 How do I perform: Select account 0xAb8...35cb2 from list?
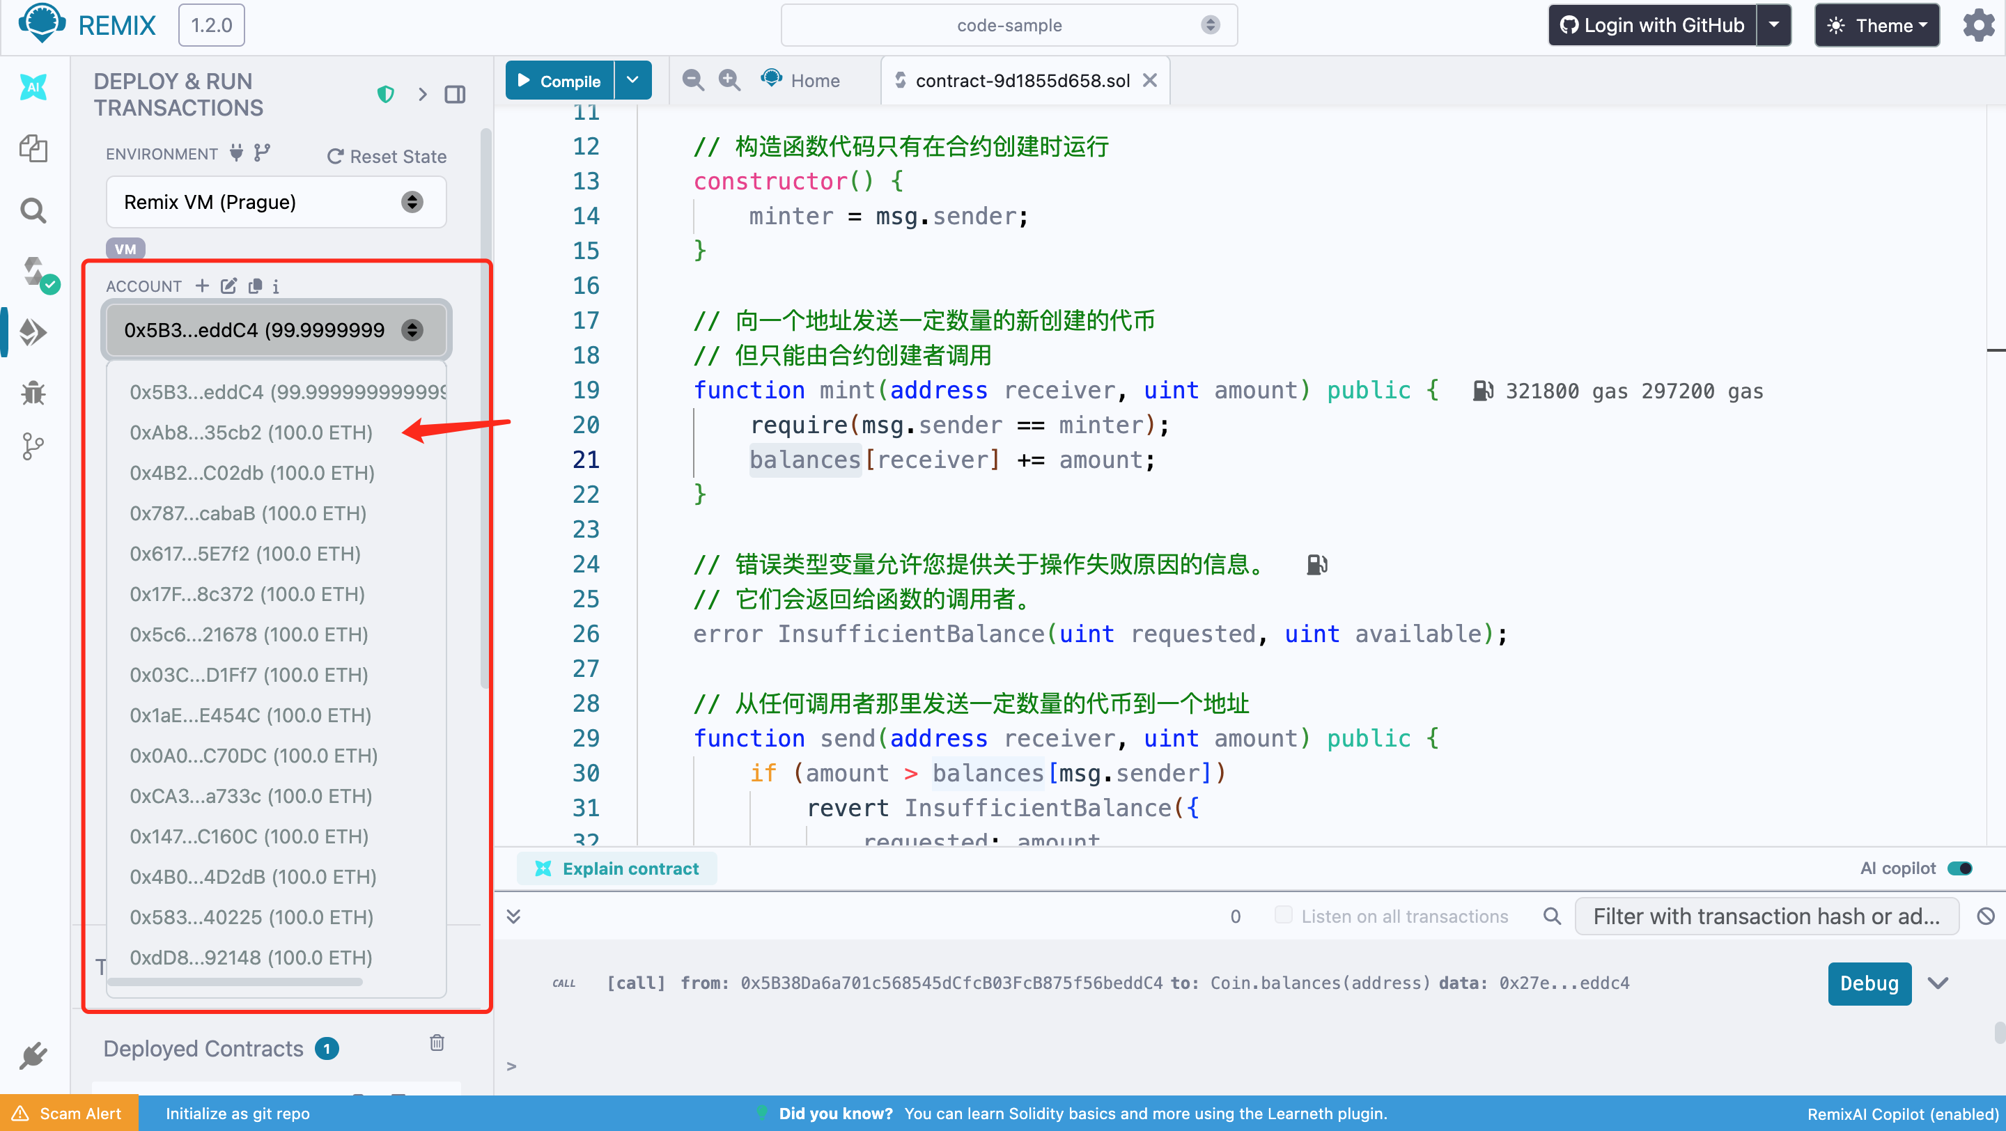pyautogui.click(x=251, y=432)
